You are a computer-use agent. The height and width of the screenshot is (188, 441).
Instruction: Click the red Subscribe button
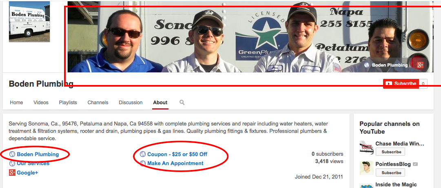pyautogui.click(x=401, y=84)
